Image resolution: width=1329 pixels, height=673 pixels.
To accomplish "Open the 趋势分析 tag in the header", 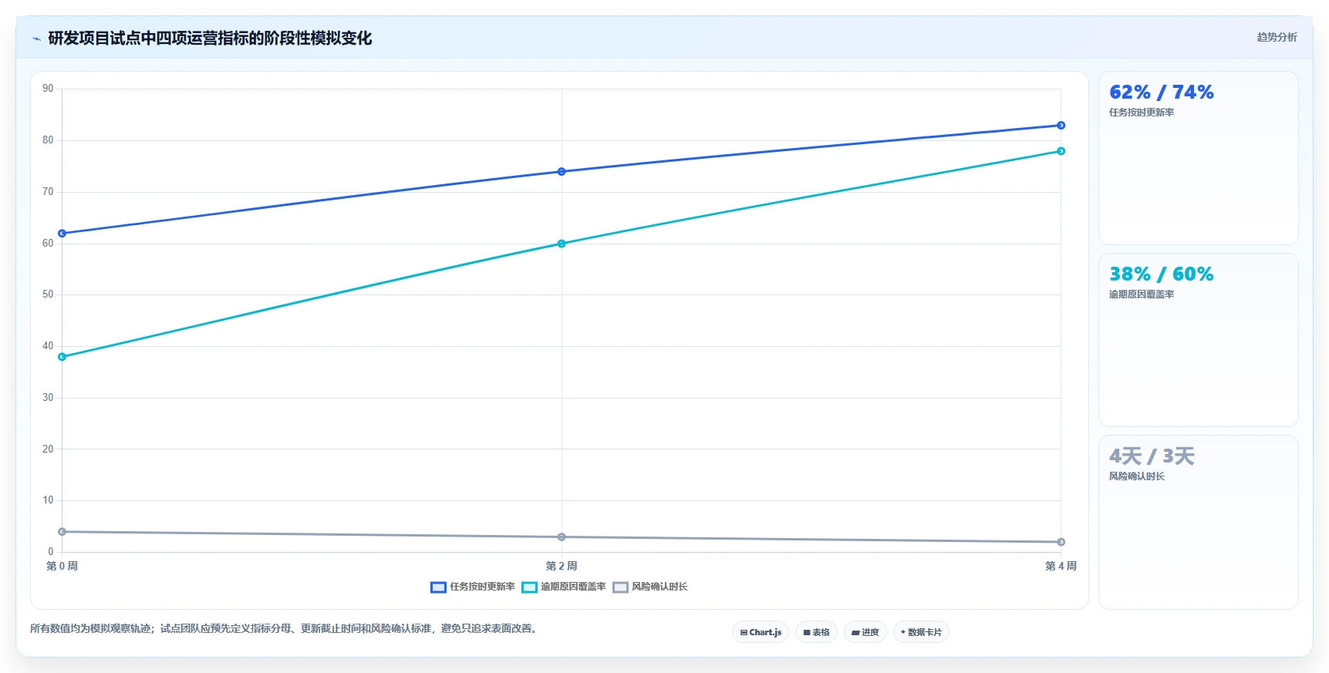I will [x=1277, y=37].
